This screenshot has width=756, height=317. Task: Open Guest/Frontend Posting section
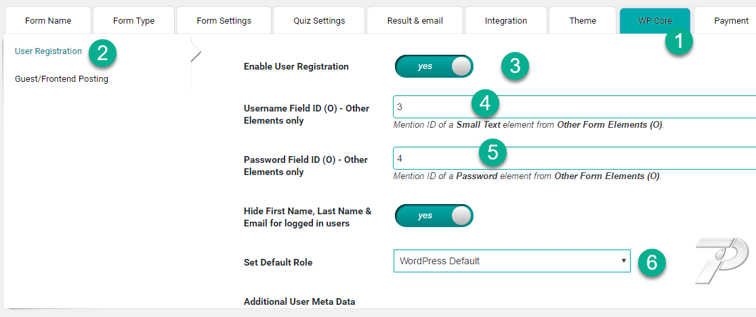pyautogui.click(x=62, y=79)
